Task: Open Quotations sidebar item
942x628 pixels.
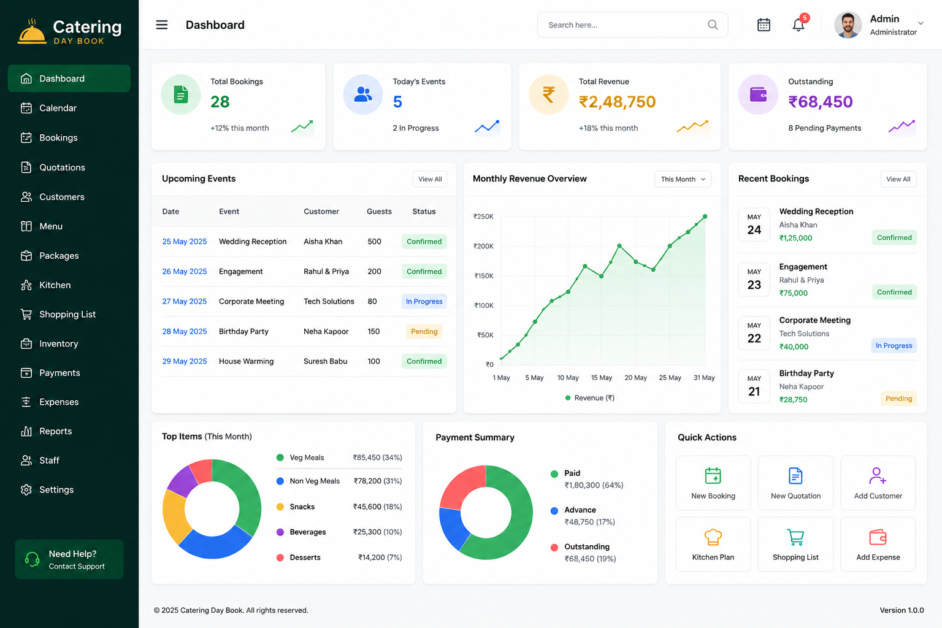Action: [x=69, y=167]
